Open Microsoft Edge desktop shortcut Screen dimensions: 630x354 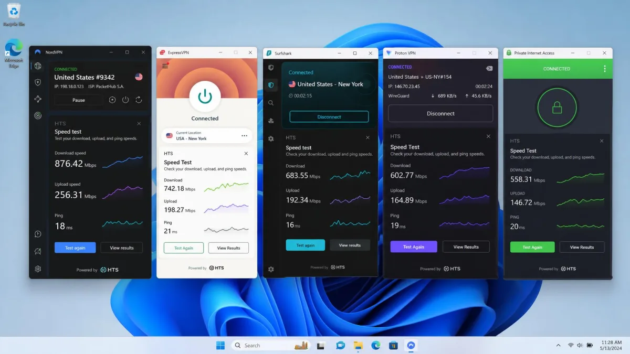pos(14,53)
